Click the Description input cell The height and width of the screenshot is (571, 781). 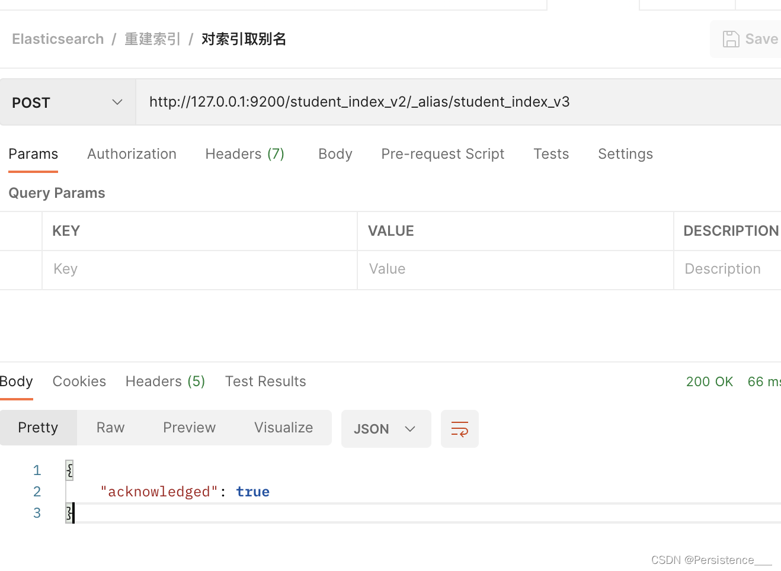point(728,270)
